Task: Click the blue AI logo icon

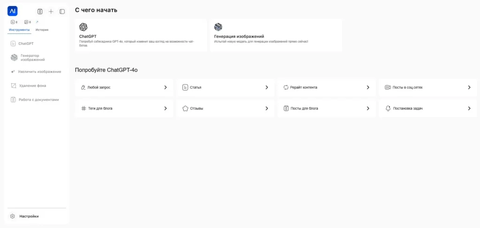Action: pos(13,11)
